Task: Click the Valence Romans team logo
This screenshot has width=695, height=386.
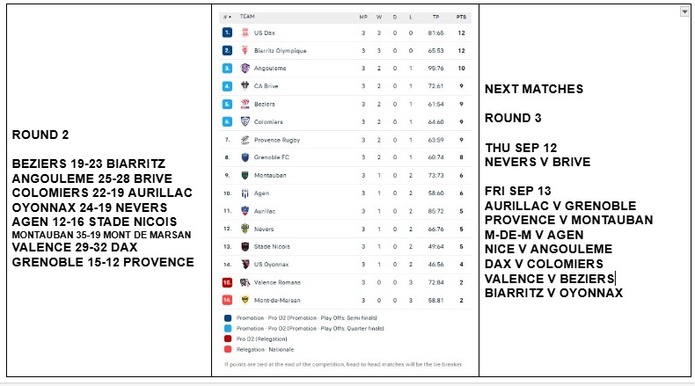Action: pos(245,282)
